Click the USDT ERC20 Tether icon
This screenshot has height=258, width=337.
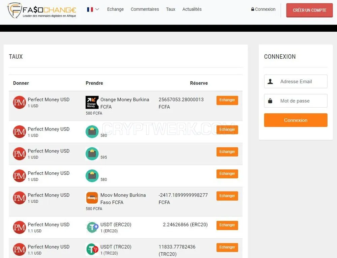coord(92,227)
